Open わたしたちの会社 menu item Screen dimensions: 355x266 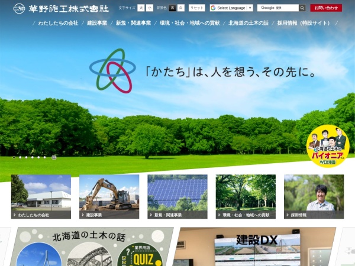(x=58, y=23)
